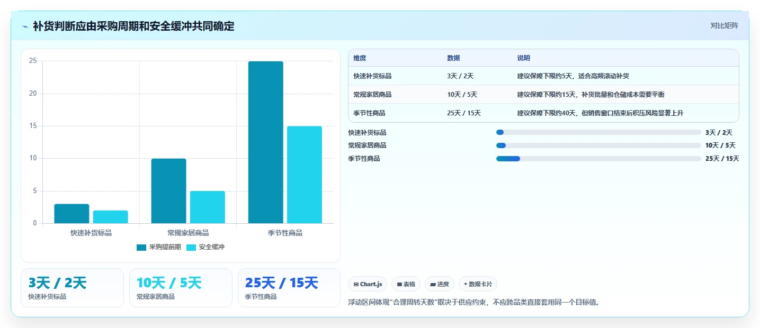Click the 季节性商品 x-axis label

(285, 233)
